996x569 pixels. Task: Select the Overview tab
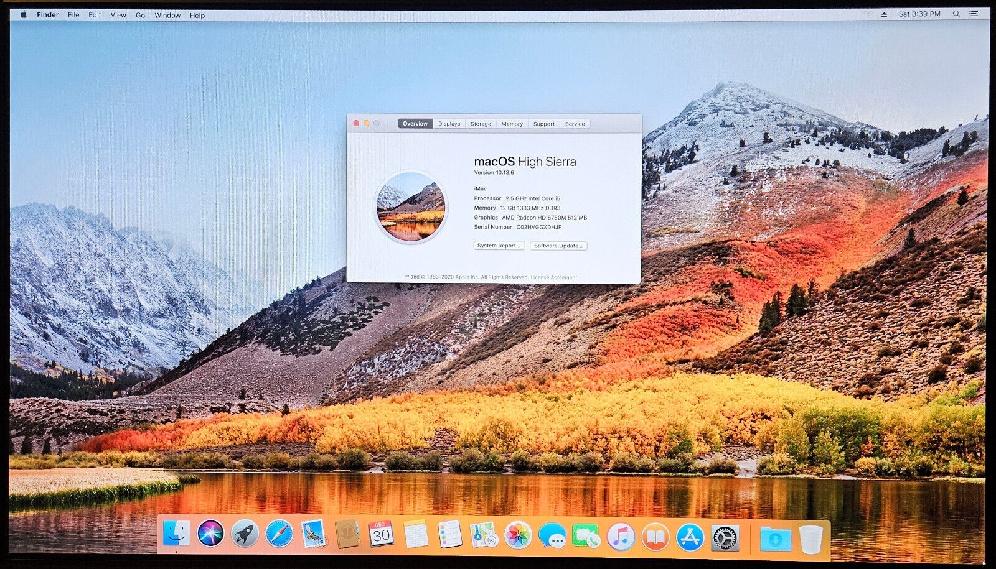415,124
